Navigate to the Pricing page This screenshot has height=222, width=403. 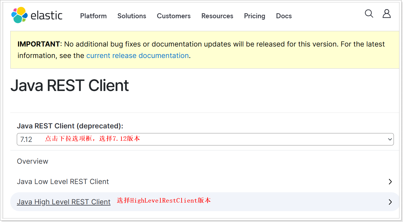254,16
